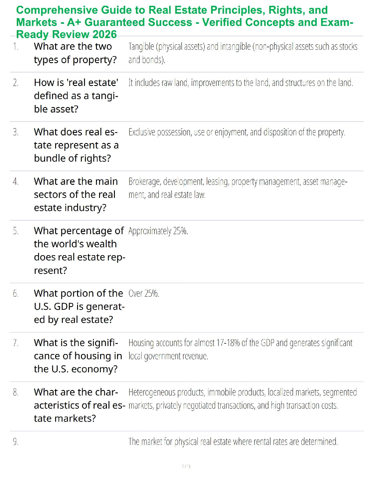
Task: Click the answer starting 'Brokerage, development, leasing'
Action: tap(238, 188)
